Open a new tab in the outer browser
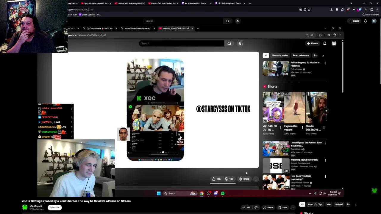The width and height of the screenshot is (381, 214). coord(250,3)
